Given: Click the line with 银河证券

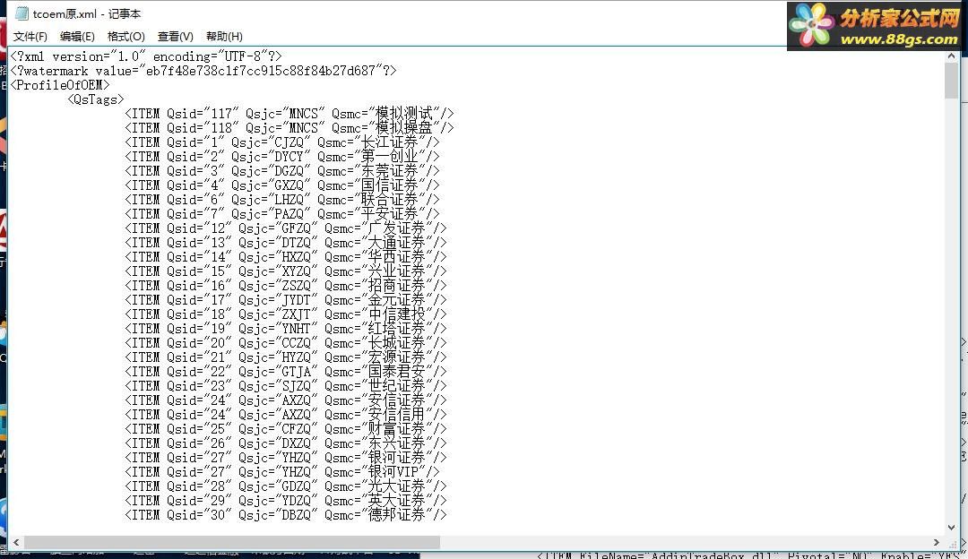Looking at the screenshot, I should tap(285, 458).
